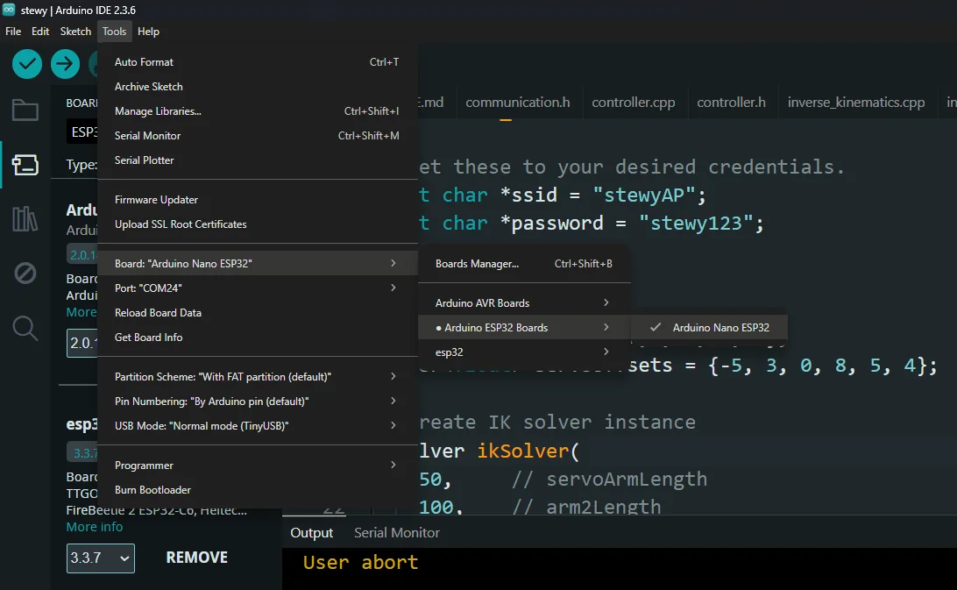Expand the Pin Numbering submenu
Viewport: 957px width, 590px height.
pos(257,401)
